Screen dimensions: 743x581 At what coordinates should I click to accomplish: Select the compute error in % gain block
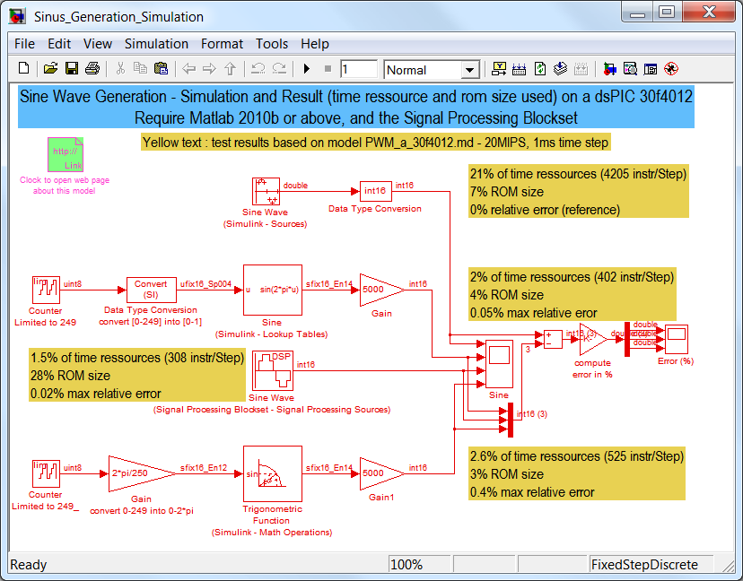coord(593,339)
